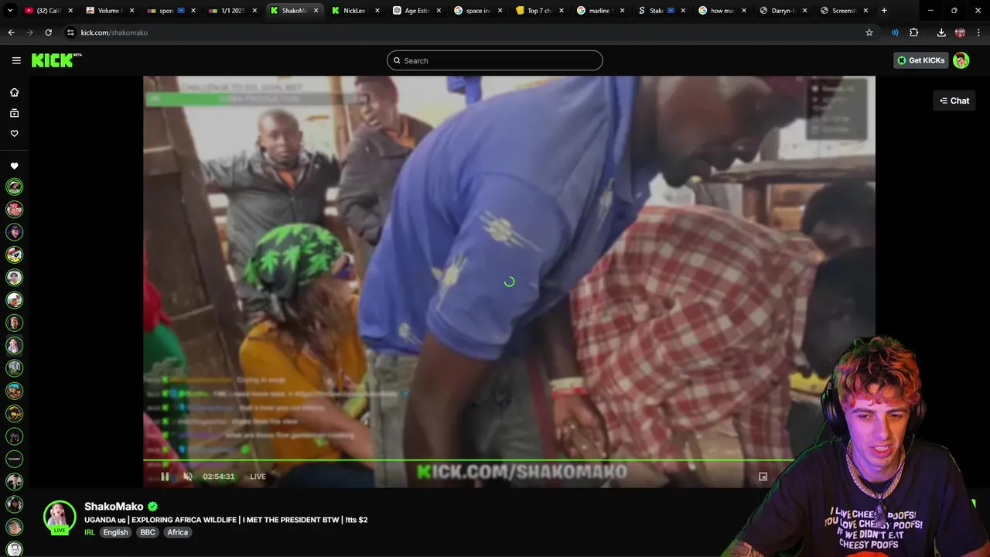Select the Africa tag

click(x=178, y=532)
